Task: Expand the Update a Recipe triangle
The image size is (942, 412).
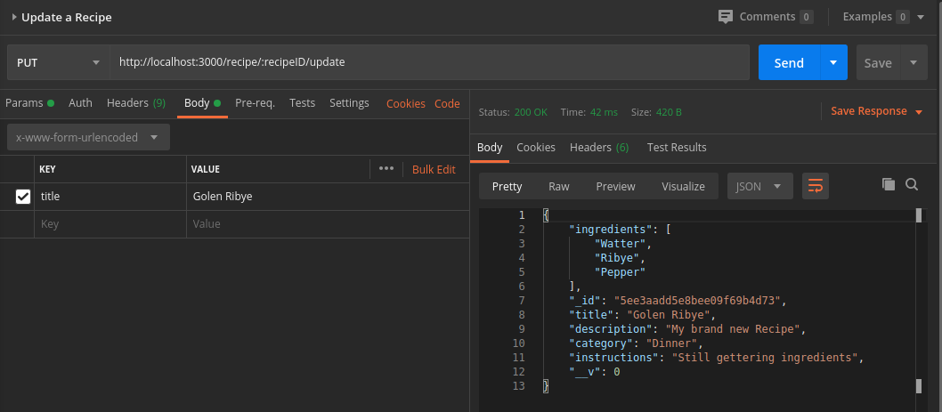Action: point(14,18)
